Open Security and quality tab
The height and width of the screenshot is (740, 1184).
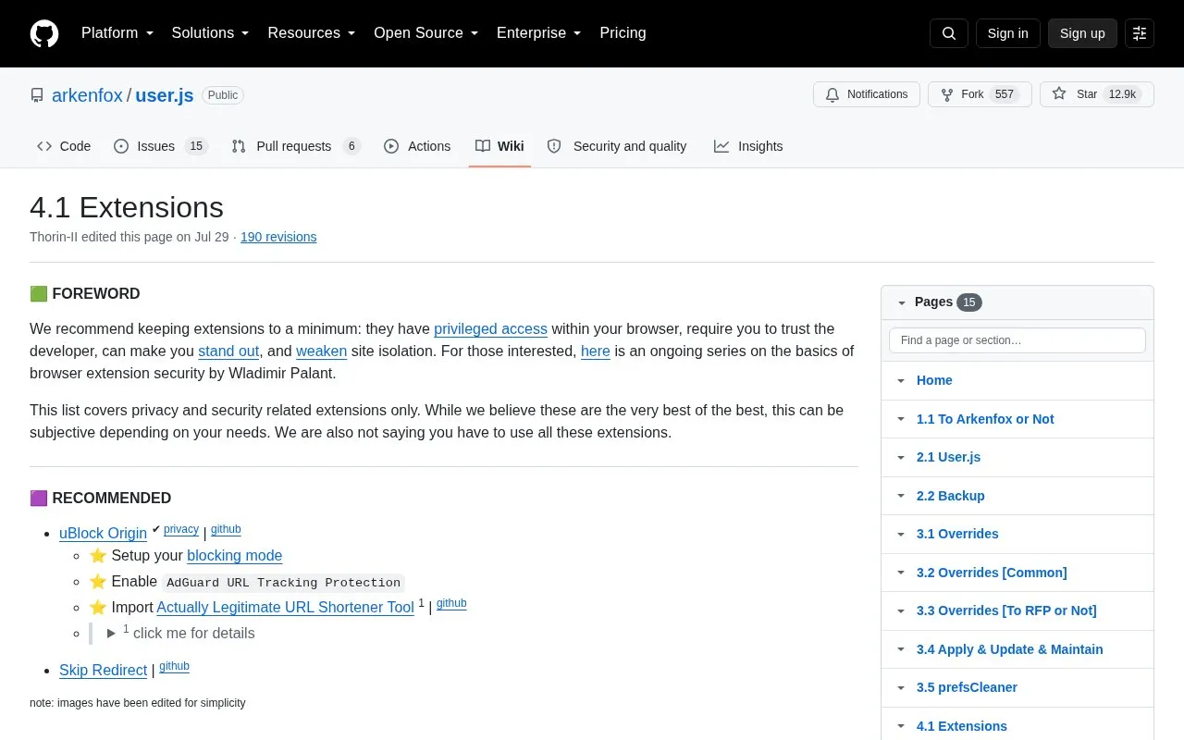pyautogui.click(x=617, y=146)
